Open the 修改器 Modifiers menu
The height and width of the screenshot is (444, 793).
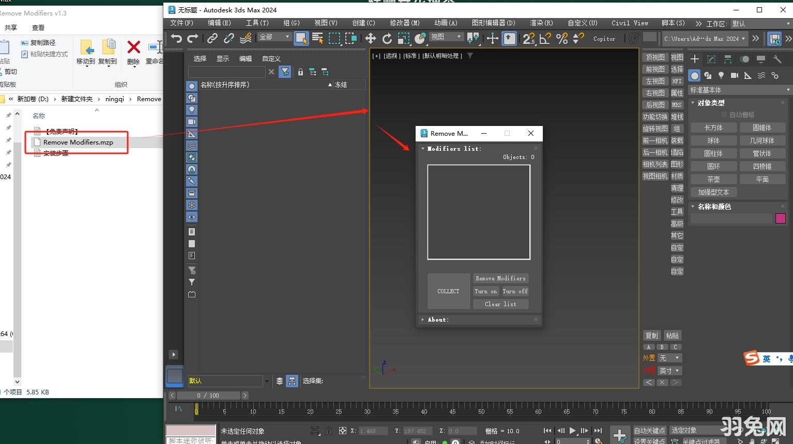(x=404, y=23)
